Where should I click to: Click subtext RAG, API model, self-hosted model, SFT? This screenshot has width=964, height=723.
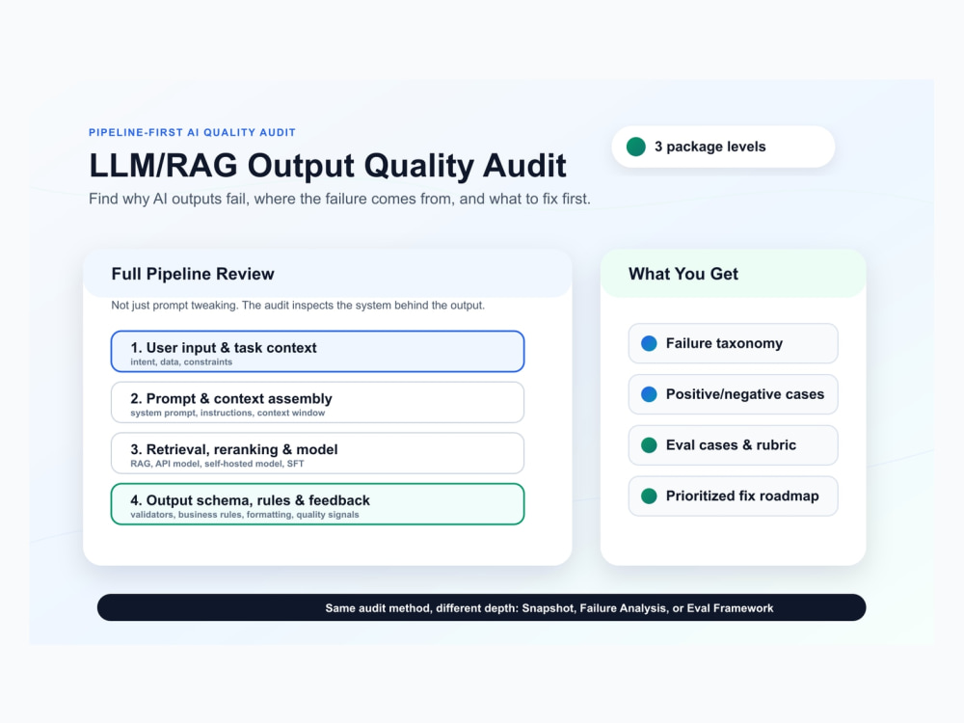217,465
